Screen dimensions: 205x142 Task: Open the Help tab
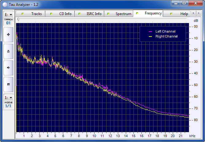click(x=181, y=14)
